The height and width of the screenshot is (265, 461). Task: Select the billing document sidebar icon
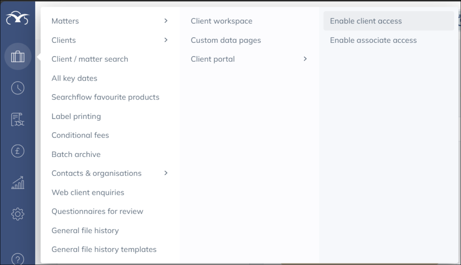[x=18, y=119]
